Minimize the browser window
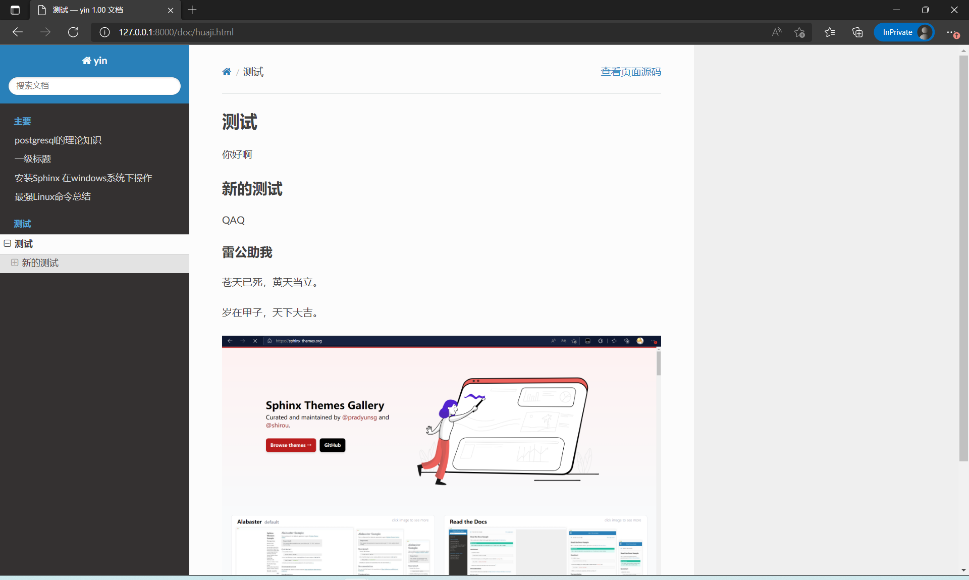The image size is (969, 580). 896,10
